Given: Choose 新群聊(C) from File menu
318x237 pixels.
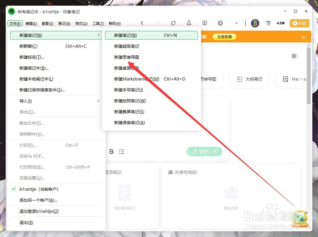Looking at the screenshot, I should point(56,46).
